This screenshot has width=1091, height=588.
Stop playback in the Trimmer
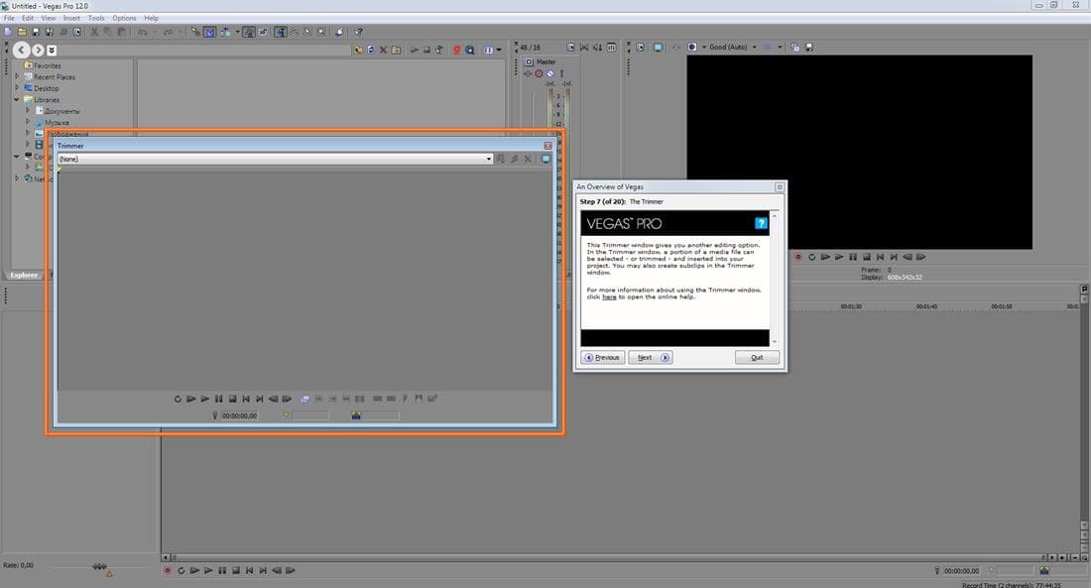click(232, 399)
